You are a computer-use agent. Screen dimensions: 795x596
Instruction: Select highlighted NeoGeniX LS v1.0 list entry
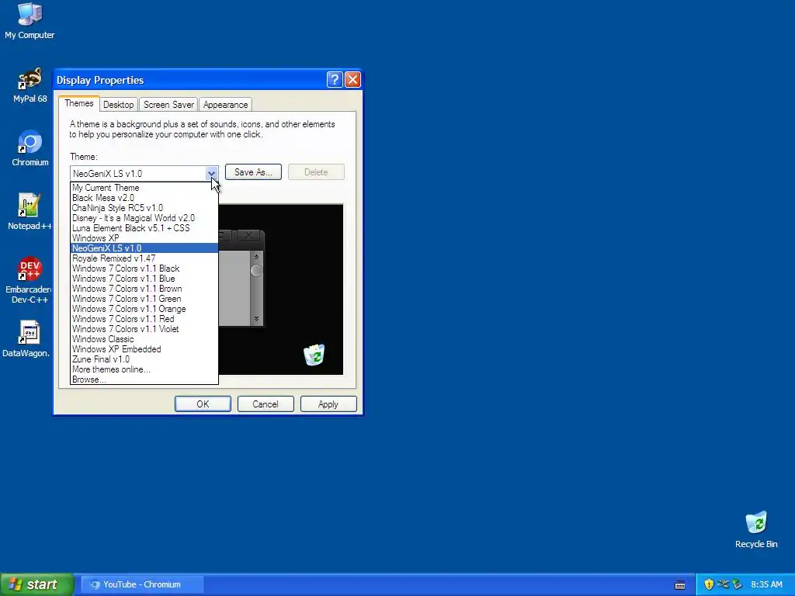pos(144,248)
